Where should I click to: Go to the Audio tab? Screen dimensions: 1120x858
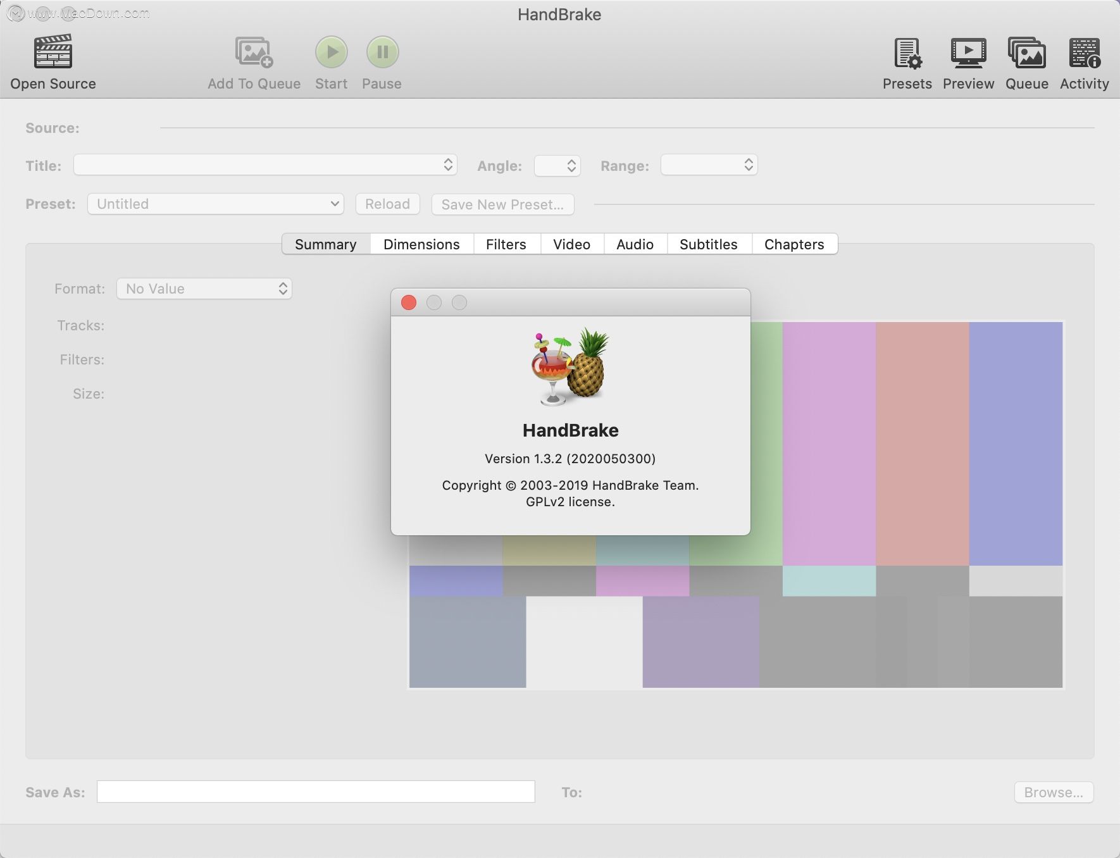635,244
